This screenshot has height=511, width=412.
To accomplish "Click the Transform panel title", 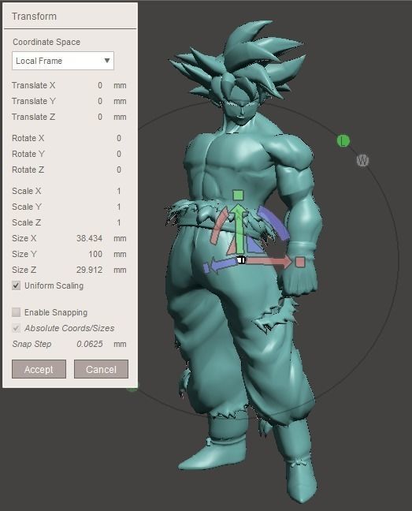I will tap(34, 17).
